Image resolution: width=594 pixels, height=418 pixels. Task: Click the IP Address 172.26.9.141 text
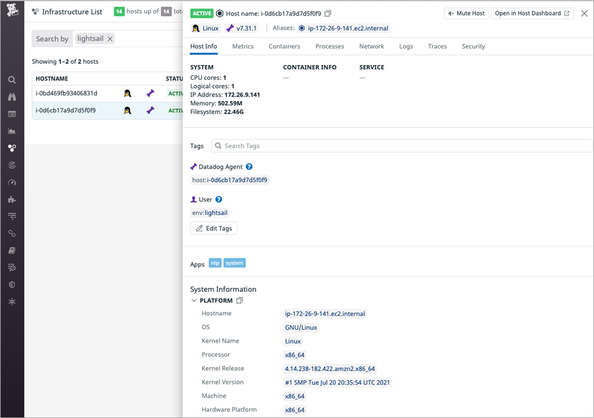point(225,95)
